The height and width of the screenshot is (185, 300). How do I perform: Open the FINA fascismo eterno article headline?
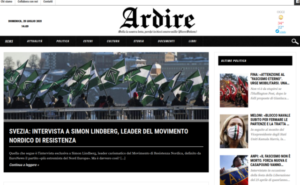270,79
